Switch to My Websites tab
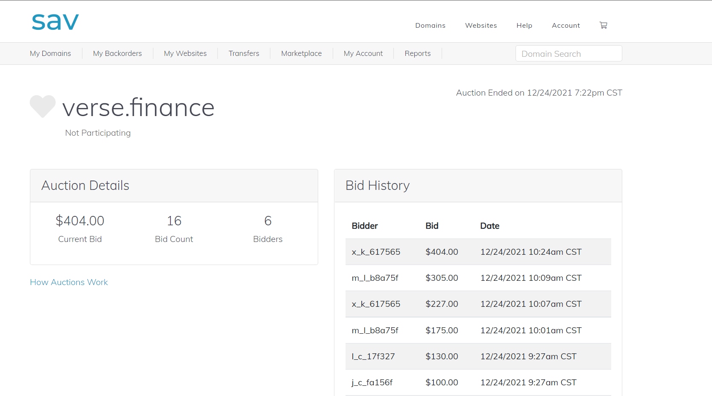 pyautogui.click(x=185, y=53)
